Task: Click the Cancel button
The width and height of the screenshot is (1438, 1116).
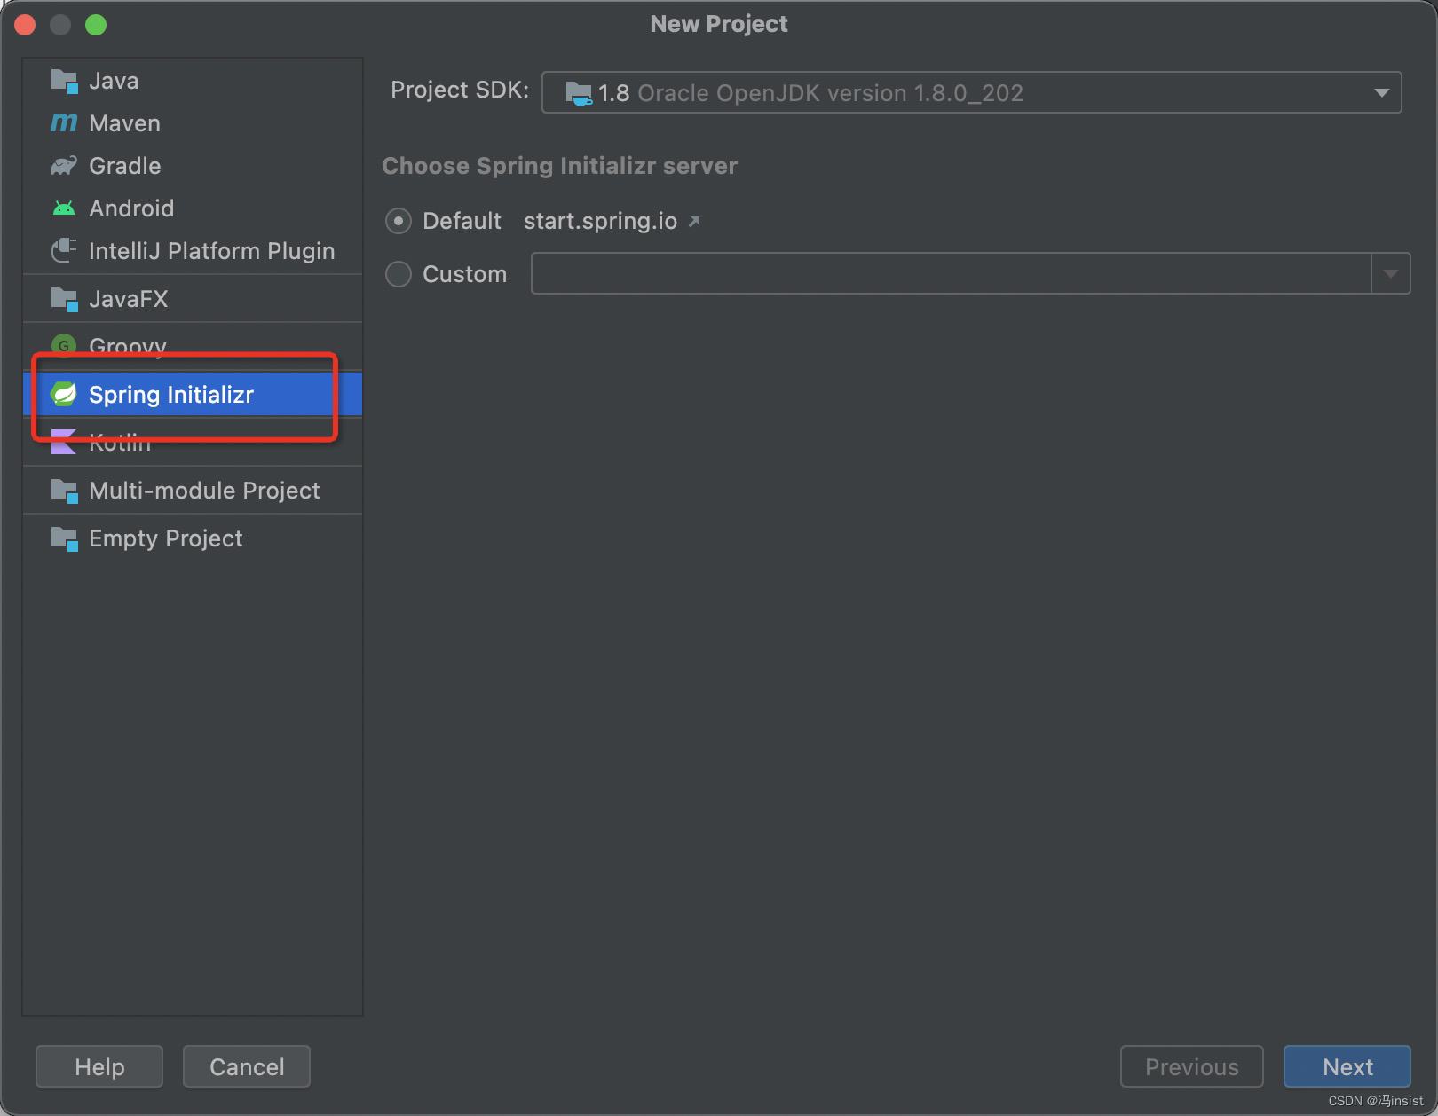Action: 247,1066
